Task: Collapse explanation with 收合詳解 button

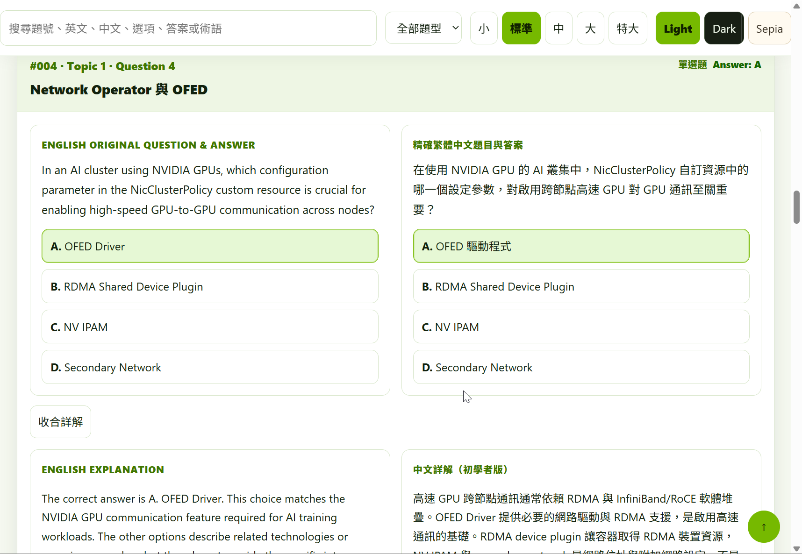Action: [61, 422]
